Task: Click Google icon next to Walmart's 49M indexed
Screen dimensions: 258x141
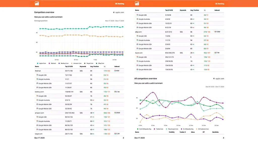Action: tap(115, 71)
